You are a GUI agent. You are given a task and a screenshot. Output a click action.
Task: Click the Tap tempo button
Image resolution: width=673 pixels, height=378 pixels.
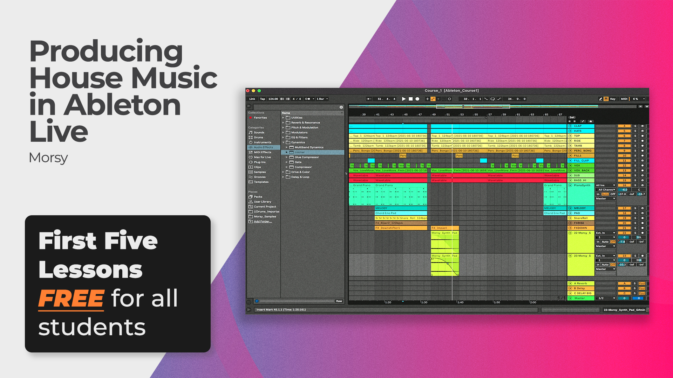click(263, 99)
